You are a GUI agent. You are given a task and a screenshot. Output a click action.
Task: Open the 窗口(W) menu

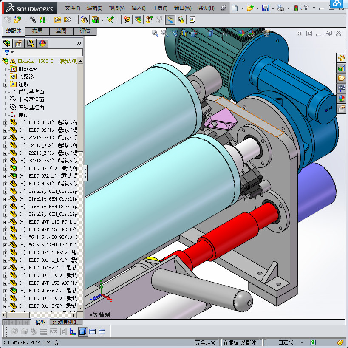coord(183,8)
